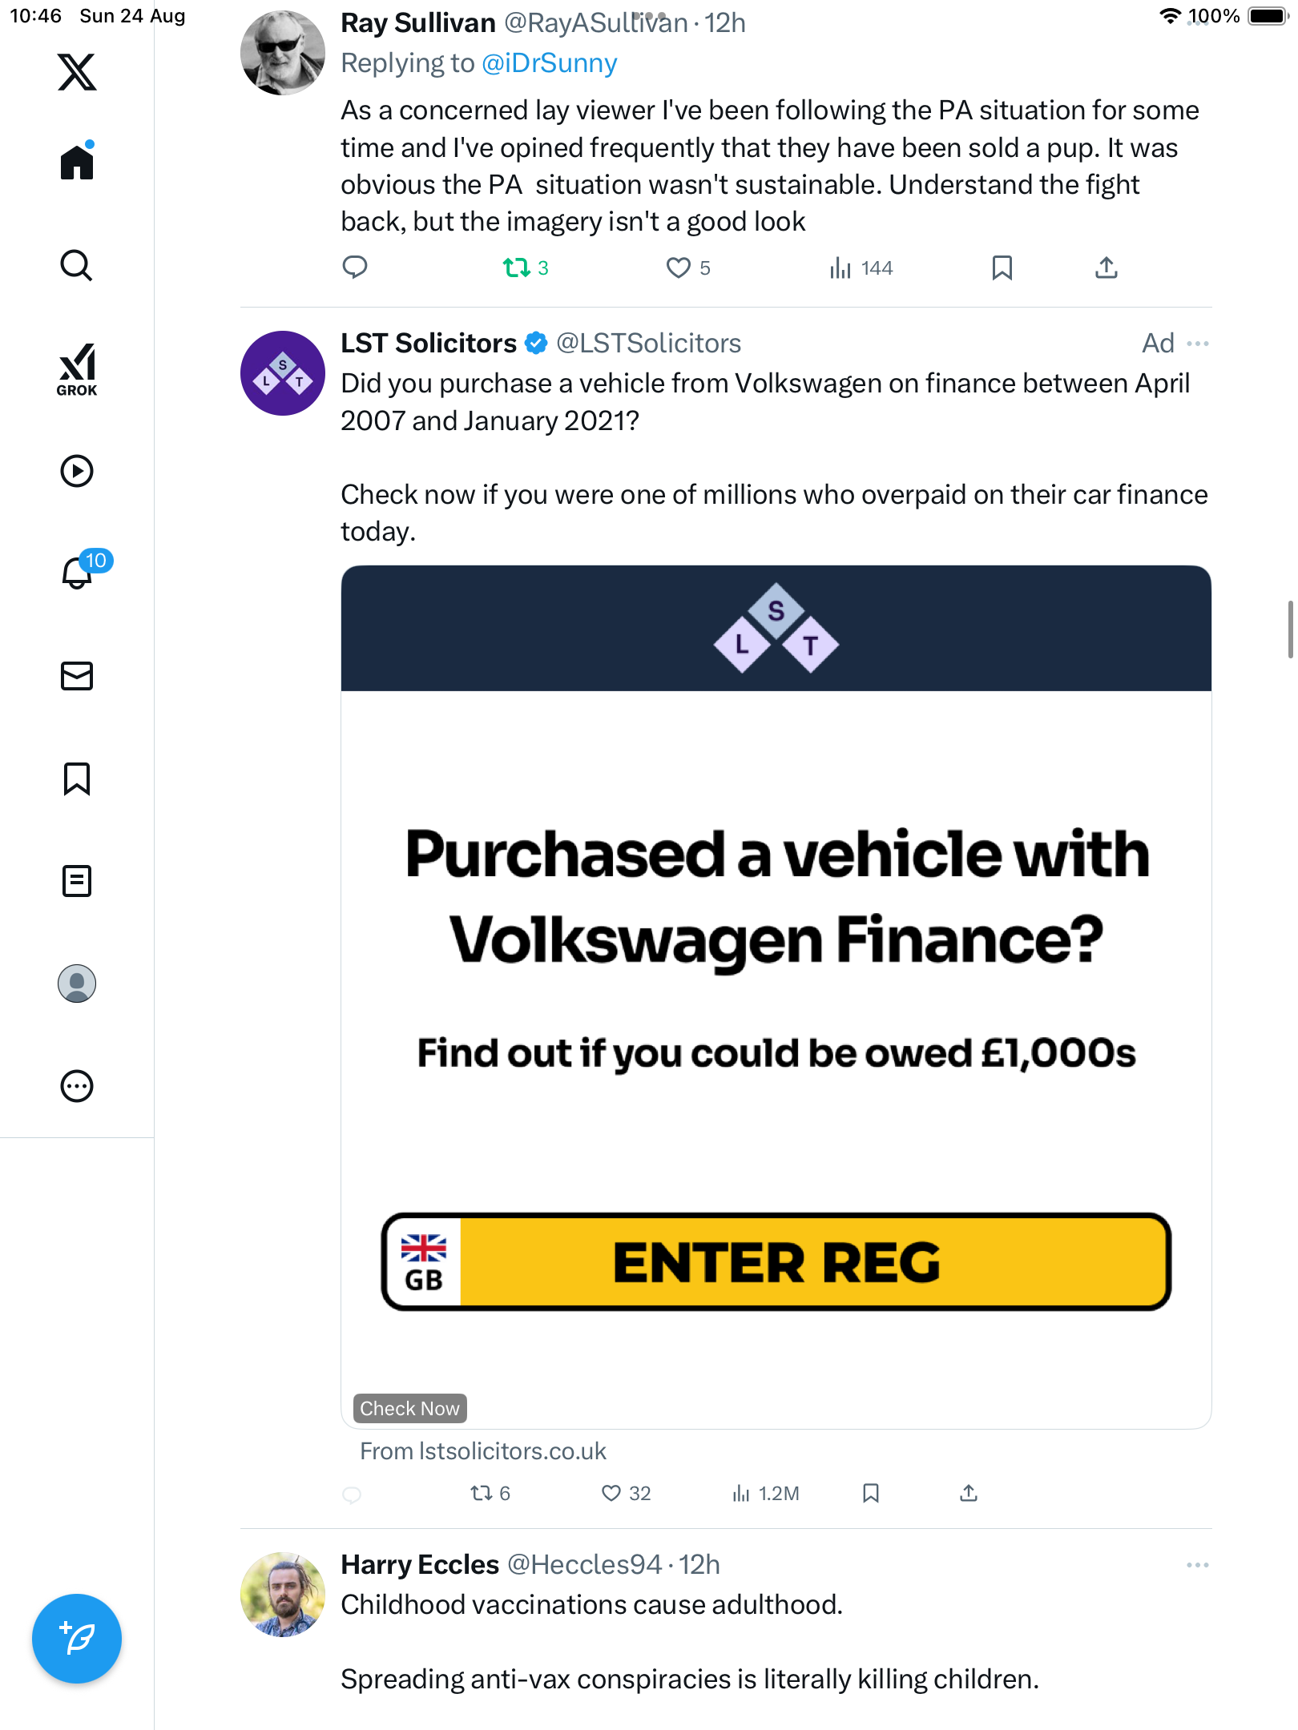Undo repost on Ray Sullivan's reply
The image size is (1298, 1730).
[x=517, y=268]
